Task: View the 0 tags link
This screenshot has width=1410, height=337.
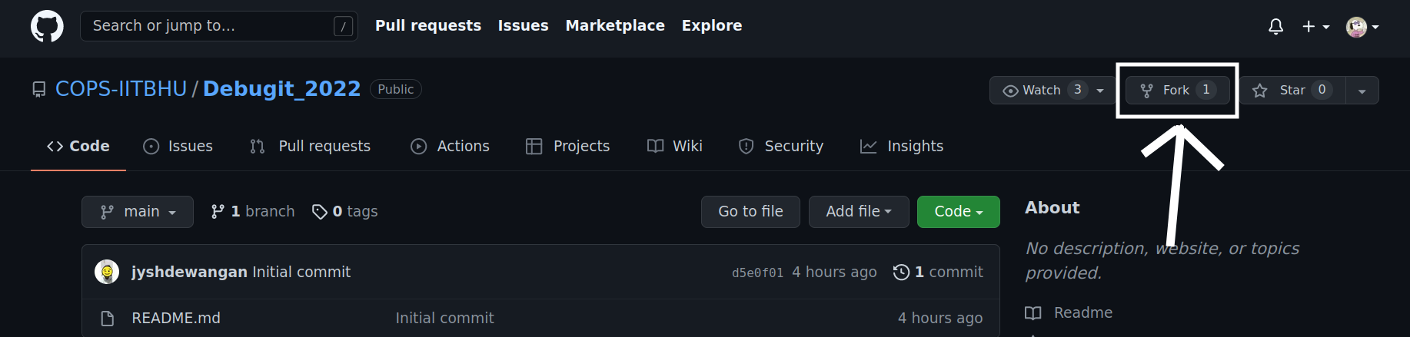Action: tap(345, 212)
